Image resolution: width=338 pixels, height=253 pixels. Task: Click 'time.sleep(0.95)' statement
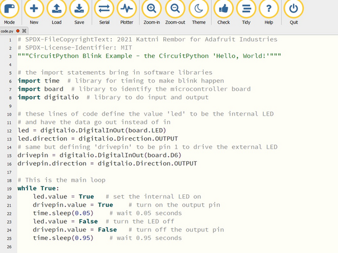pyautogui.click(x=63, y=238)
